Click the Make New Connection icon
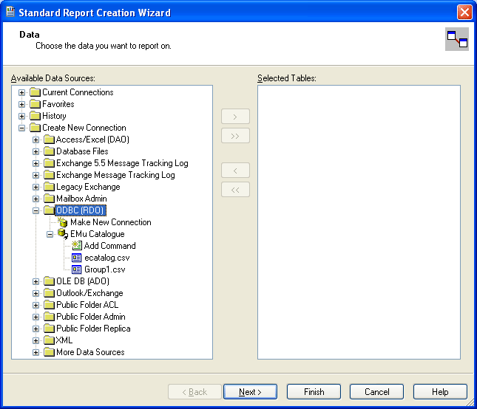This screenshot has height=409, width=477. pyautogui.click(x=63, y=222)
